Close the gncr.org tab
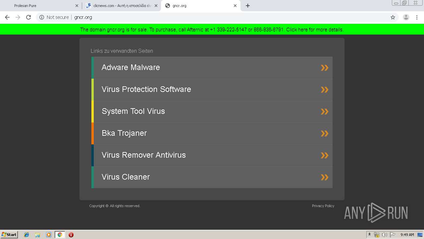Screen dimensions: 424x239 (235, 6)
